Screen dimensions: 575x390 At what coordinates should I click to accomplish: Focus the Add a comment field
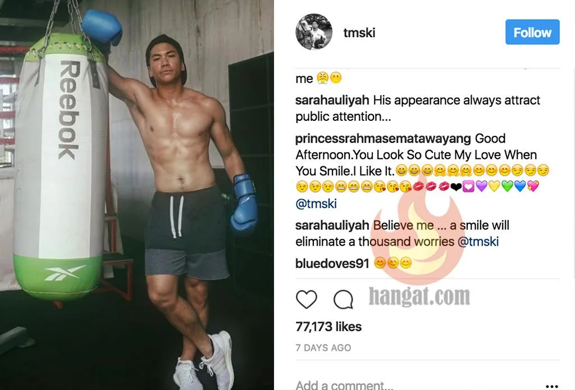(x=418, y=384)
